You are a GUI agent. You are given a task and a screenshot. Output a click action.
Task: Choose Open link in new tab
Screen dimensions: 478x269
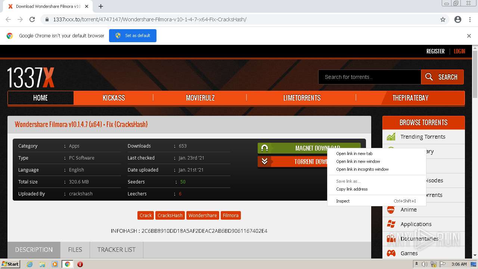tap(376, 154)
